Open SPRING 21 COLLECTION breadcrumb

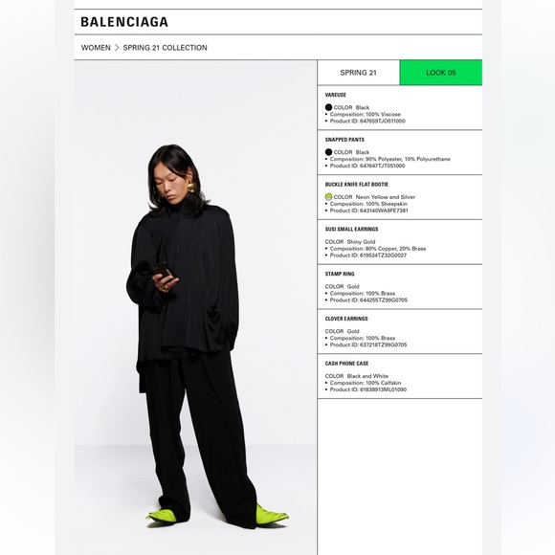[x=165, y=48]
